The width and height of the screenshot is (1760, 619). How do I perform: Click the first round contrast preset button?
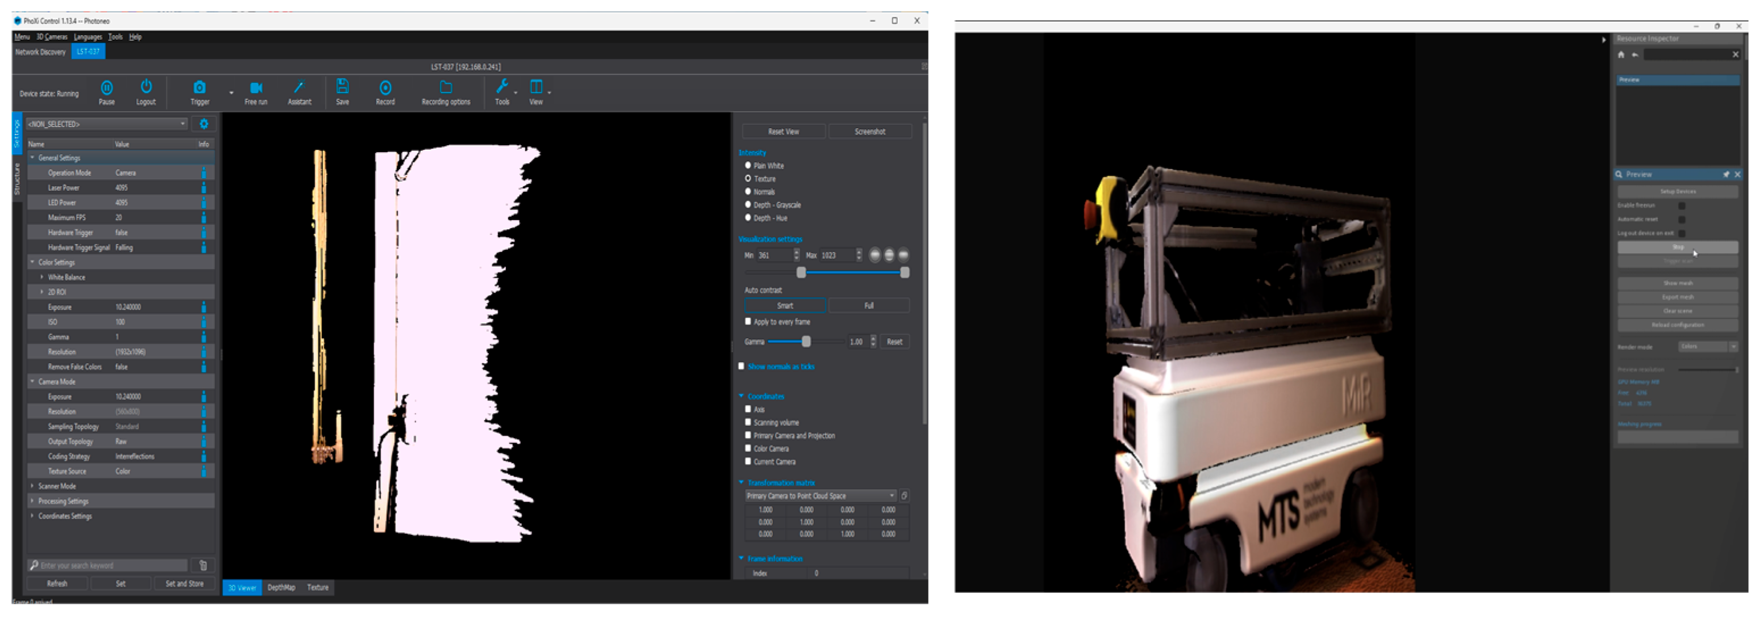(x=875, y=255)
